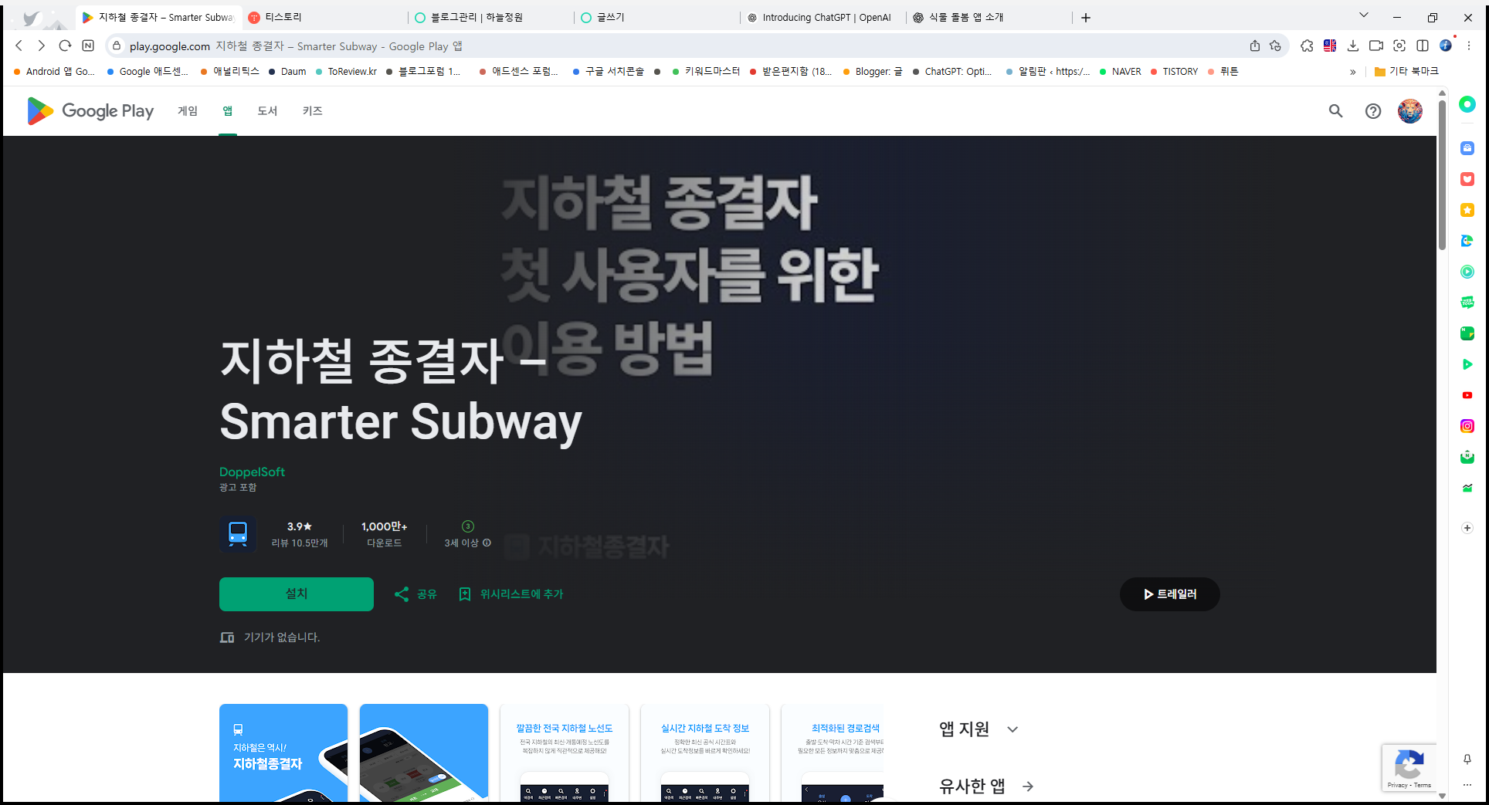Open the 기타 북마크 folder
This screenshot has height=805, width=1489.
click(x=1406, y=71)
